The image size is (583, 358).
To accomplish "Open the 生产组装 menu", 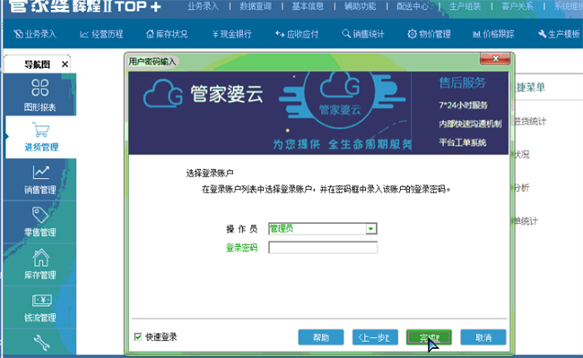I will (x=465, y=6).
